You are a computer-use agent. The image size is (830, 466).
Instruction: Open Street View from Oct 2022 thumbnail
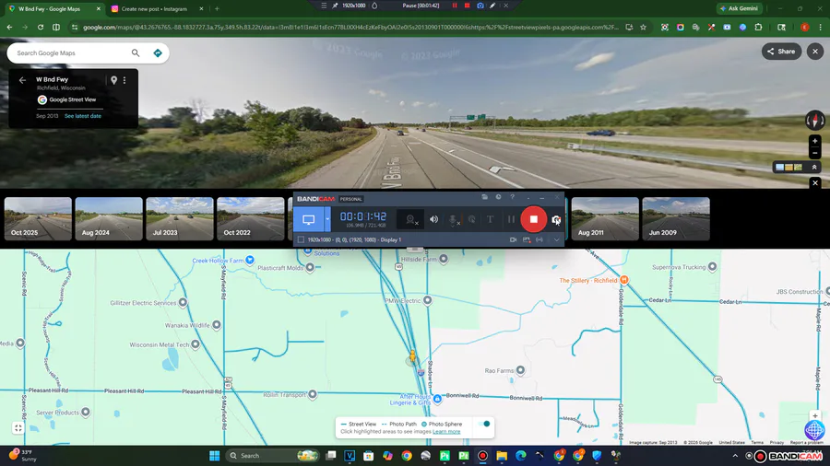pyautogui.click(x=251, y=219)
